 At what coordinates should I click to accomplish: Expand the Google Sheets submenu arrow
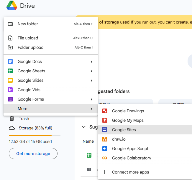coord(91,71)
